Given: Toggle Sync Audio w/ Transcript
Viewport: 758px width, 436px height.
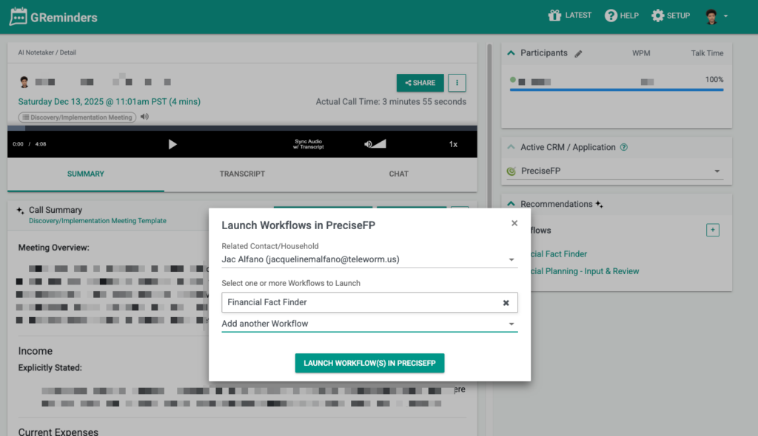Looking at the screenshot, I should (x=308, y=144).
